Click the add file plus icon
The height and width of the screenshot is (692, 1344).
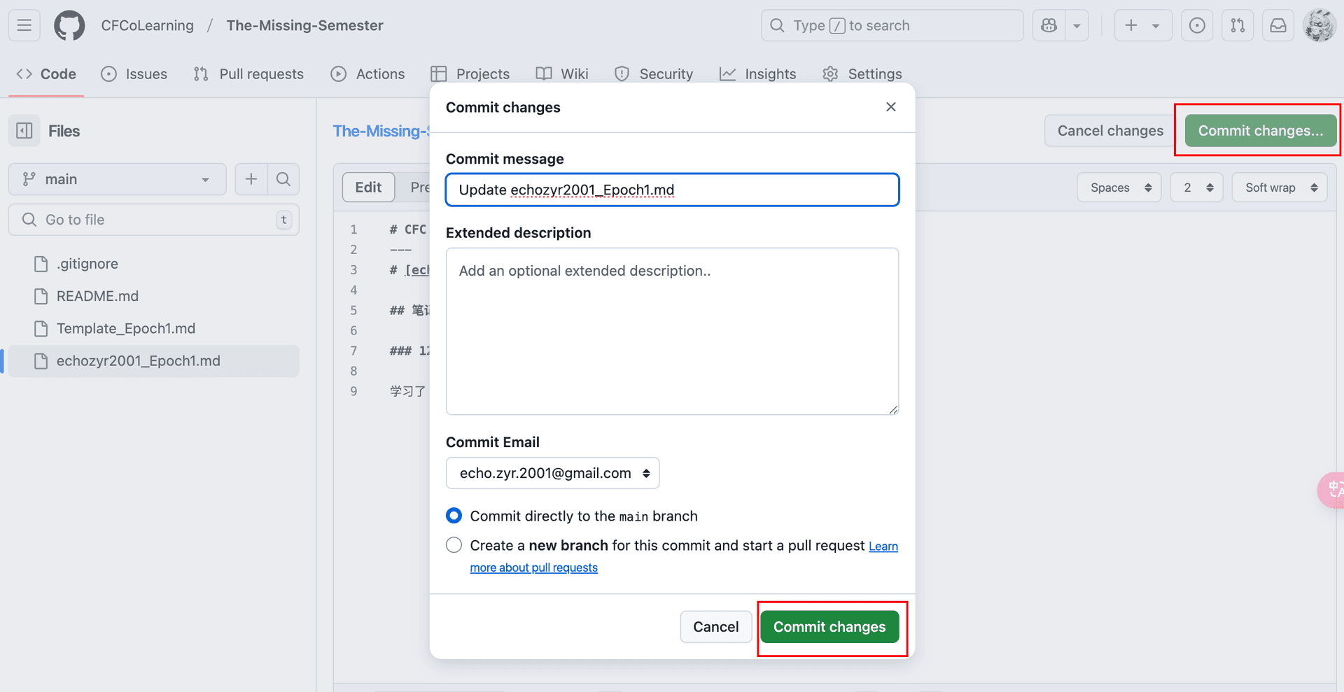251,179
